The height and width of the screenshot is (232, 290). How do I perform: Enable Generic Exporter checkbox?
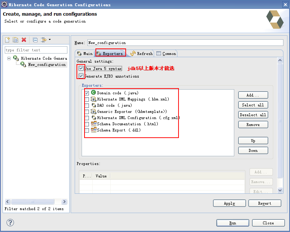point(87,112)
